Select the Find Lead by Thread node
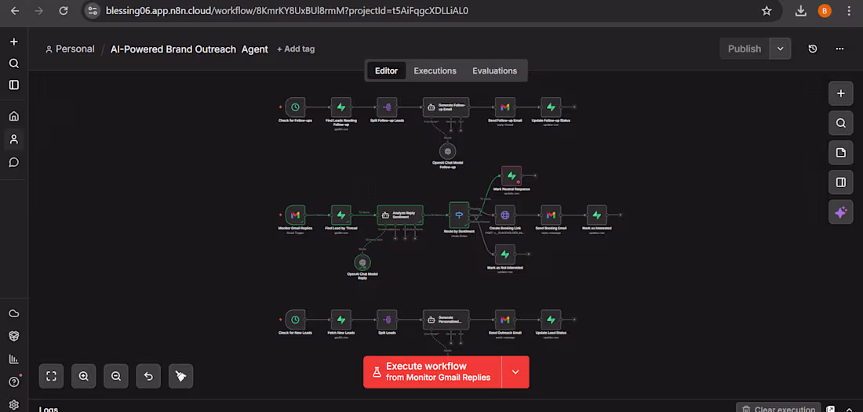Image resolution: width=863 pixels, height=412 pixels. click(340, 215)
